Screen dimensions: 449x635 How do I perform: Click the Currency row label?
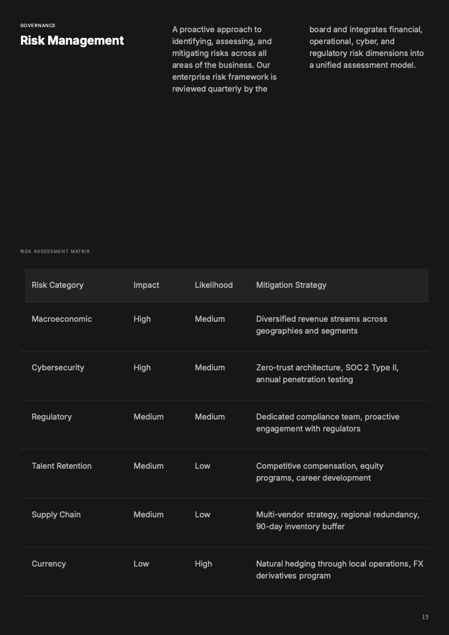click(49, 564)
